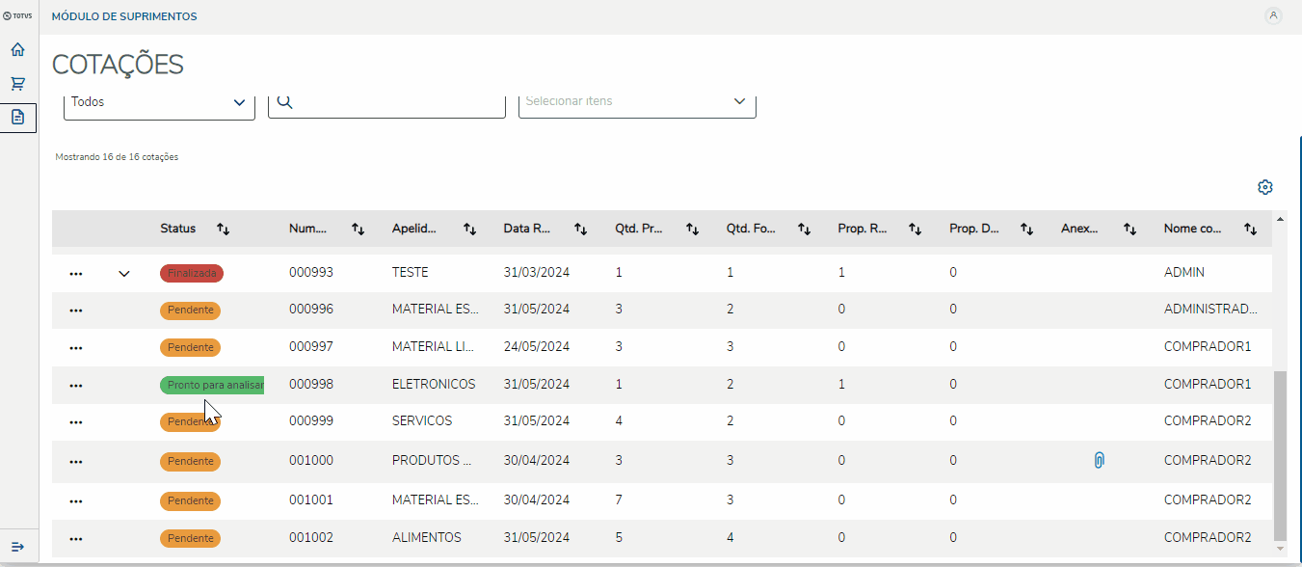
Task: Open three-dots menu for ELETRONICOS row
Action: coord(76,386)
